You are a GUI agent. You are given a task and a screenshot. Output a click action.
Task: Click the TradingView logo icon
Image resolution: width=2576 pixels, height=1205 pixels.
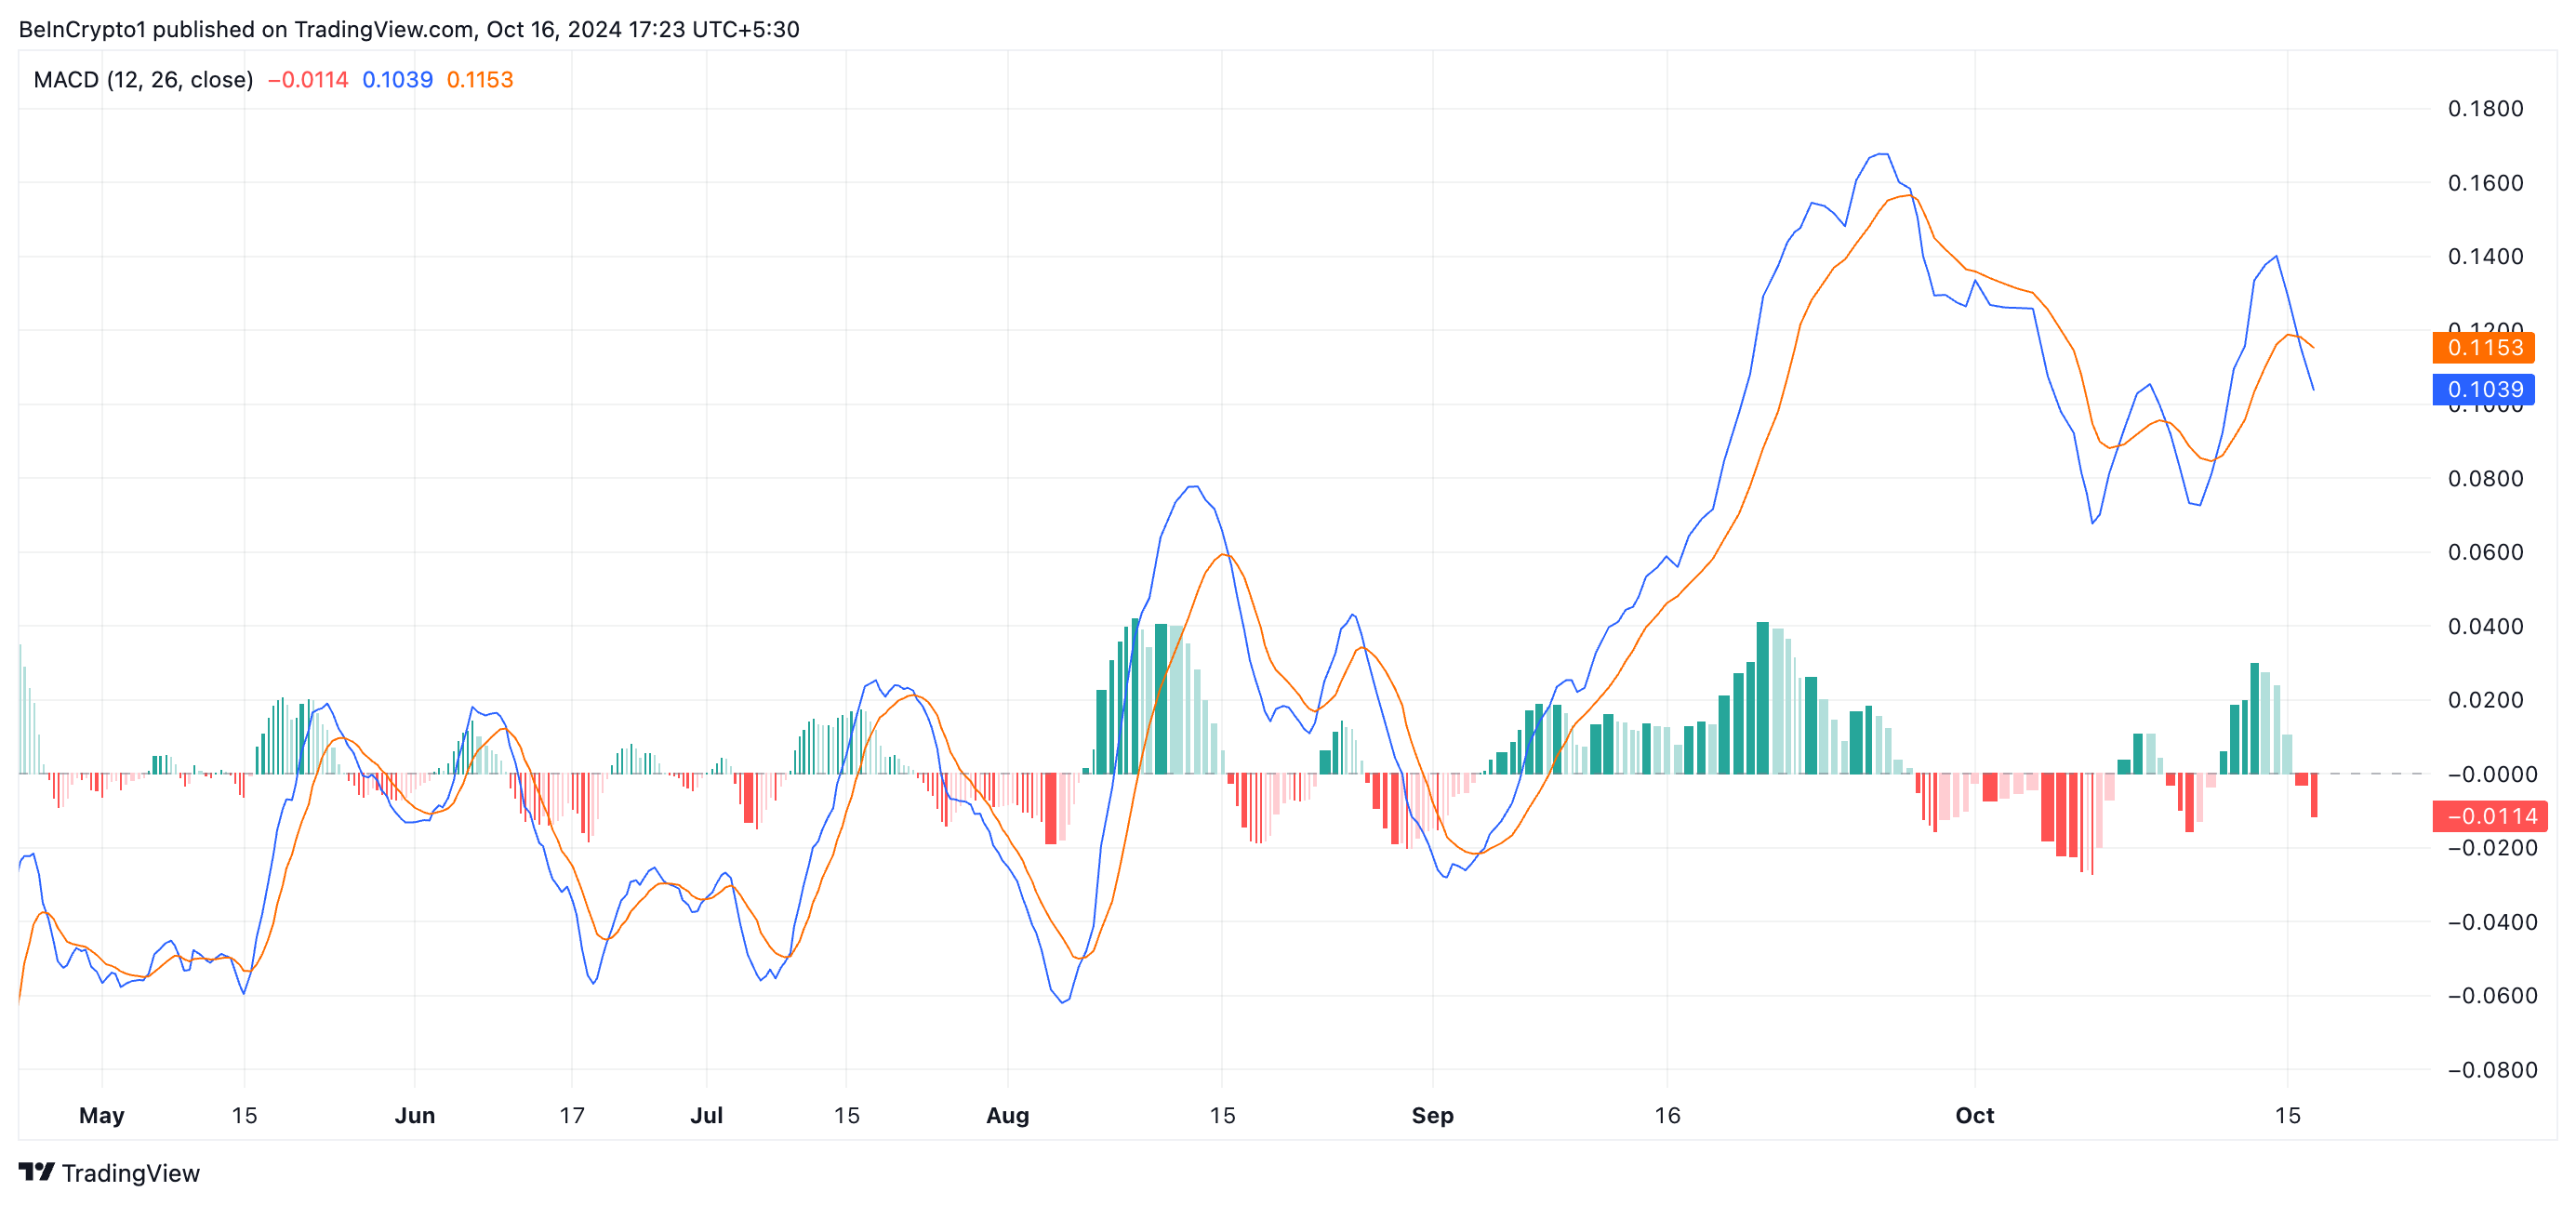click(36, 1171)
